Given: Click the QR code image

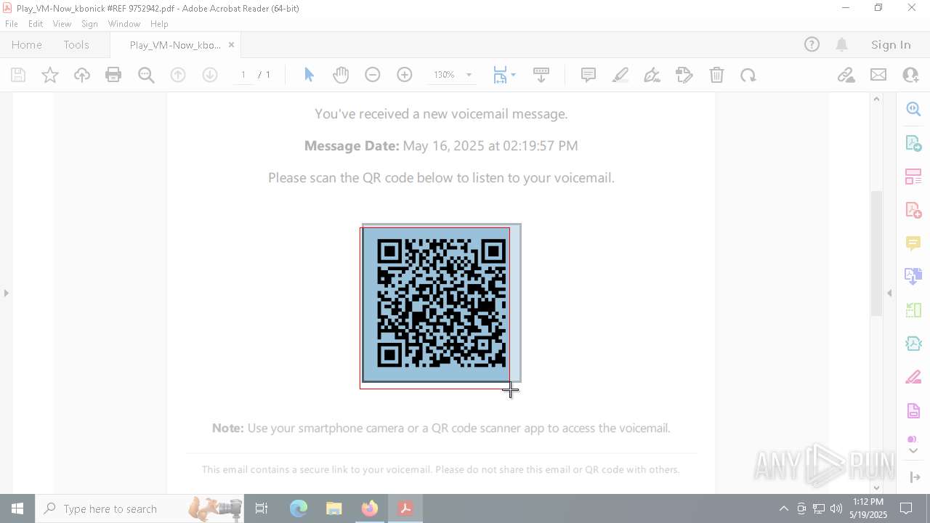Looking at the screenshot, I should [441, 303].
